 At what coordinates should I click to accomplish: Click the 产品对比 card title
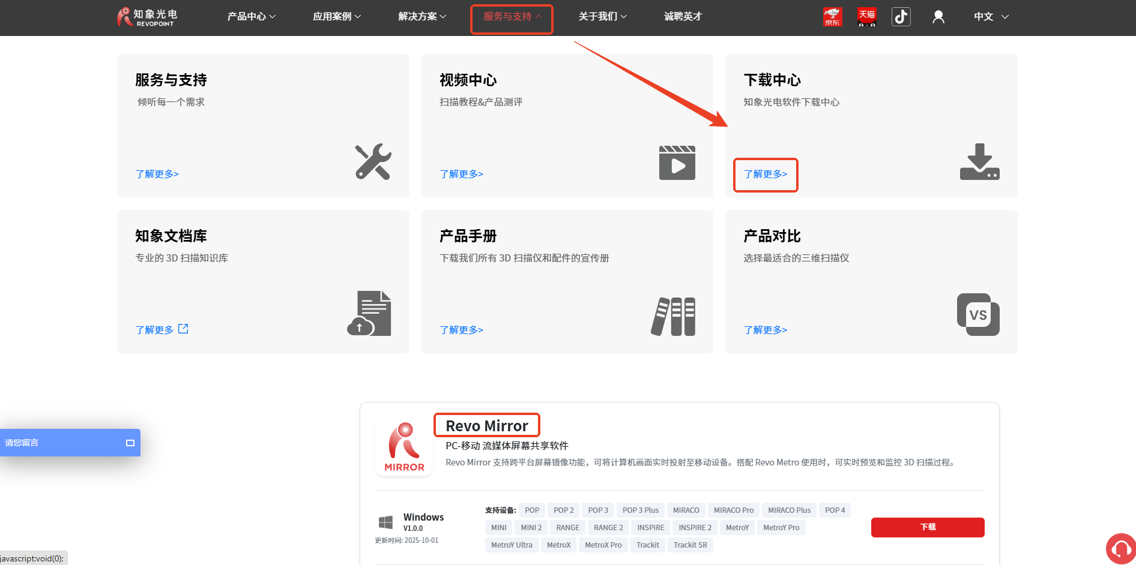(772, 236)
